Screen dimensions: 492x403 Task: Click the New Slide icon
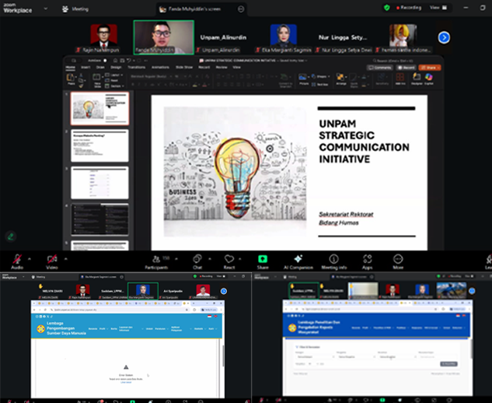(96, 78)
